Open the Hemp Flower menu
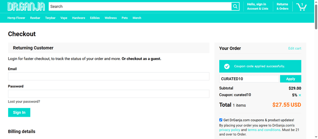This screenshot has width=318, height=139. click(x=16, y=18)
